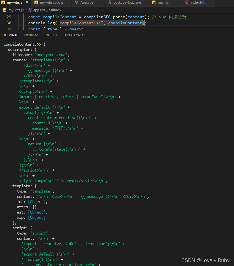Click Vue icon on App.vue tab
234x266 pixels.
pyautogui.click(x=77, y=2)
